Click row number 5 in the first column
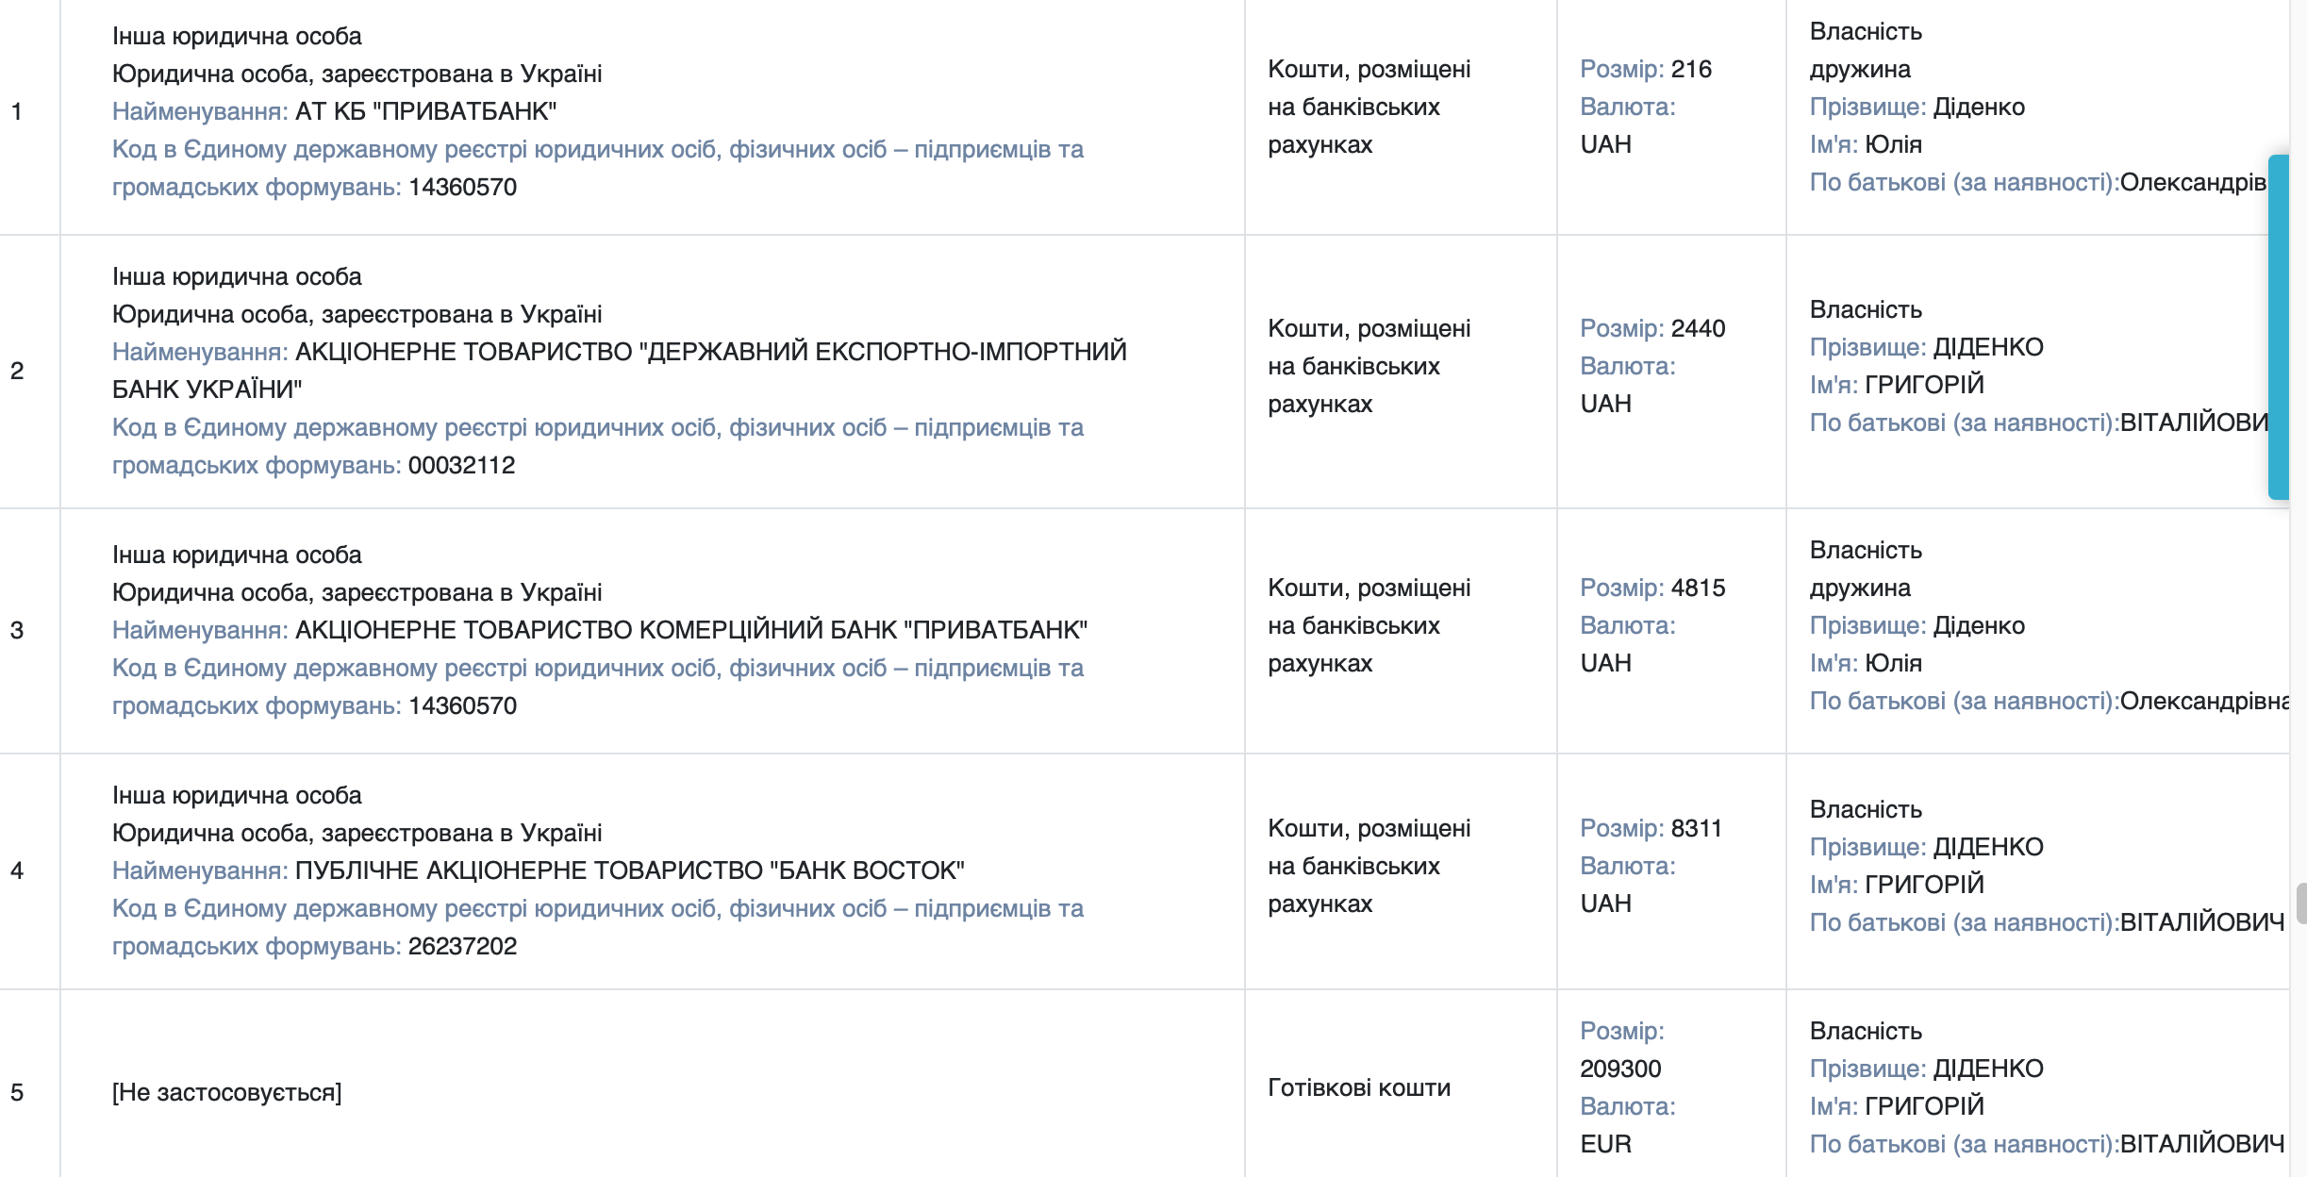This screenshot has height=1177, width=2307. coord(17,1092)
